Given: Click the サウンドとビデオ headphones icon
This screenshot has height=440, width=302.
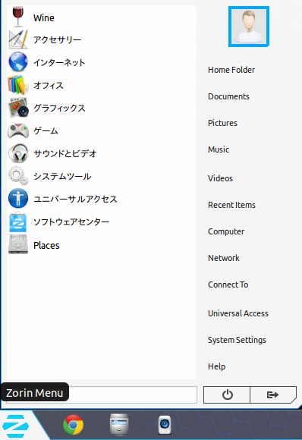Looking at the screenshot, I should pos(18,153).
